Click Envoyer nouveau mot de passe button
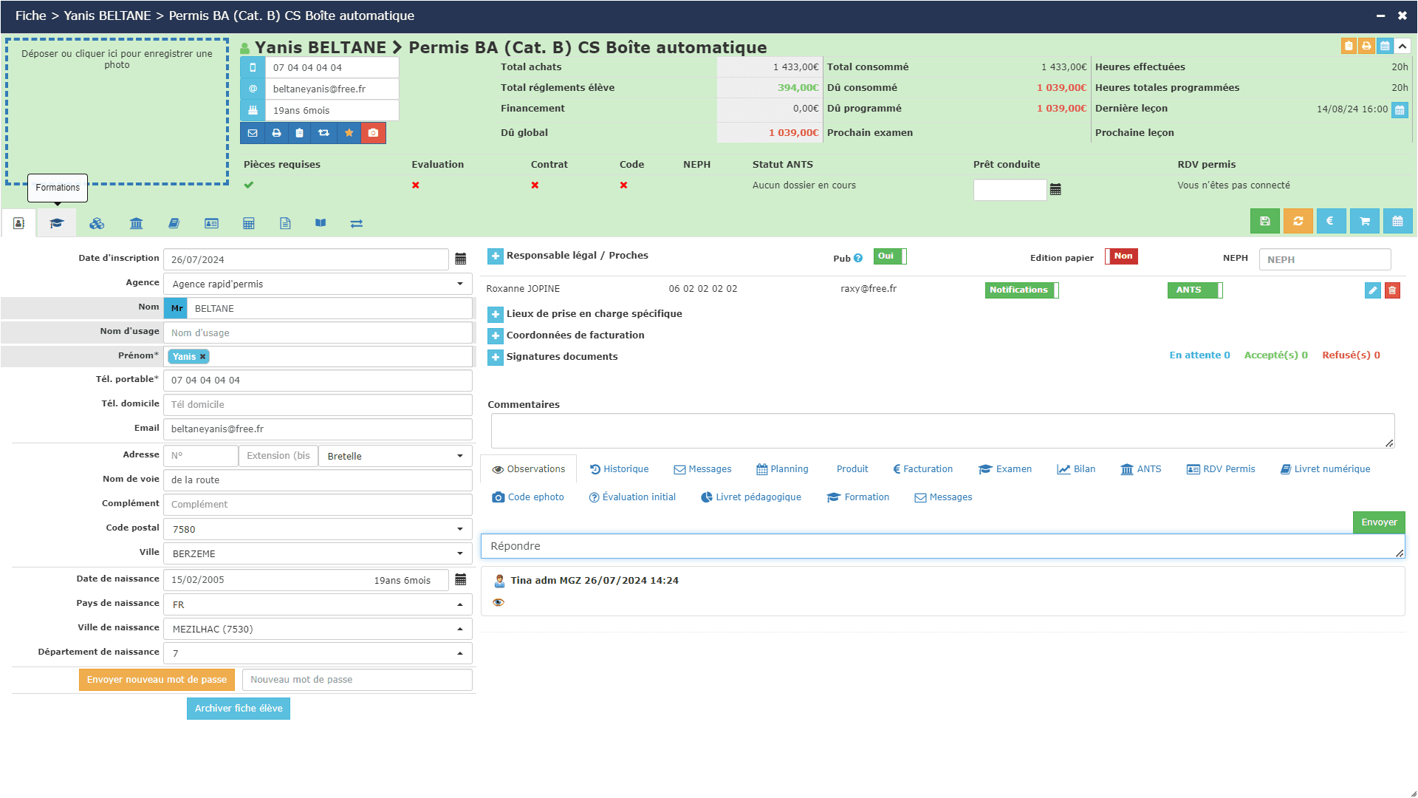 [157, 680]
